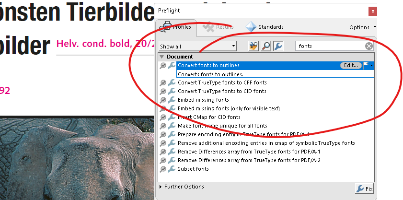403x200 pixels.
Task: Select Embed missing fonts only visible text
Action: click(x=229, y=108)
